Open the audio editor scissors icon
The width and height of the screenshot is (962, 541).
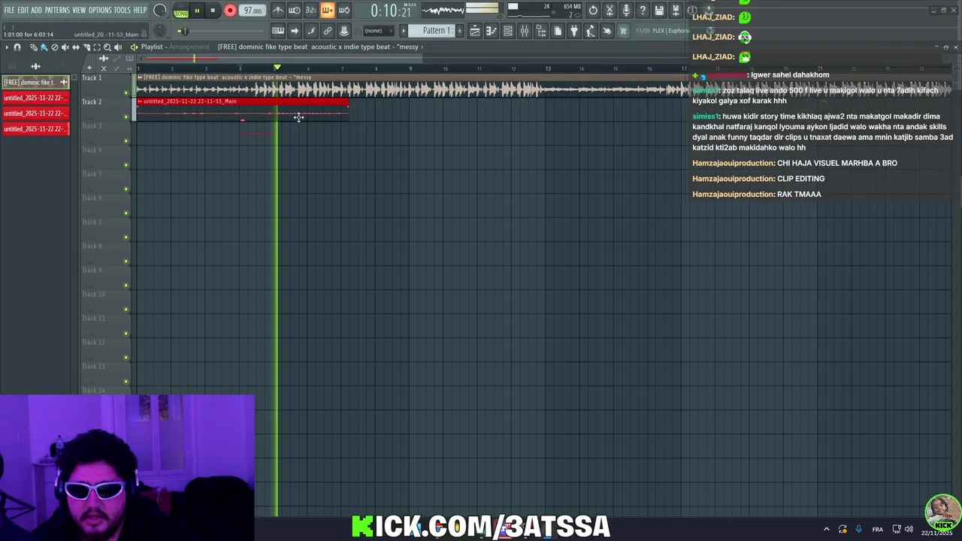pyautogui.click(x=610, y=11)
